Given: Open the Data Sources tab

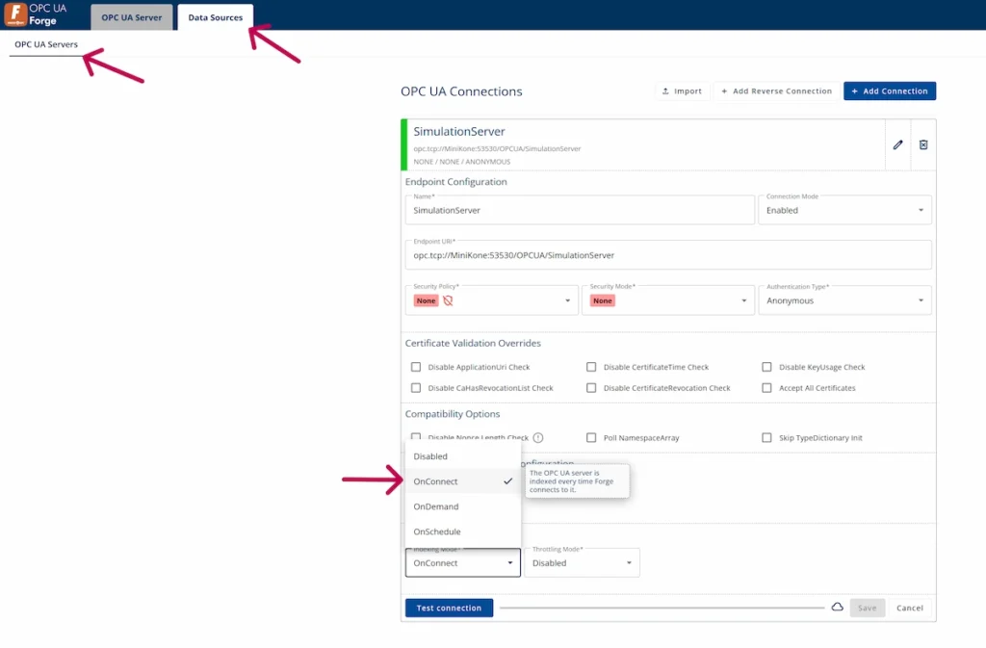Looking at the screenshot, I should pos(215,17).
